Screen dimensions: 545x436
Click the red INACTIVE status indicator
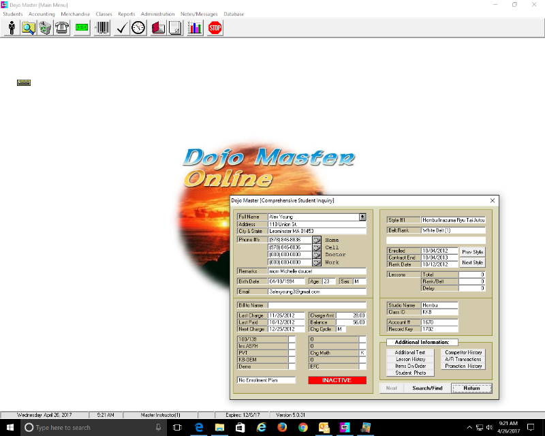(x=337, y=380)
